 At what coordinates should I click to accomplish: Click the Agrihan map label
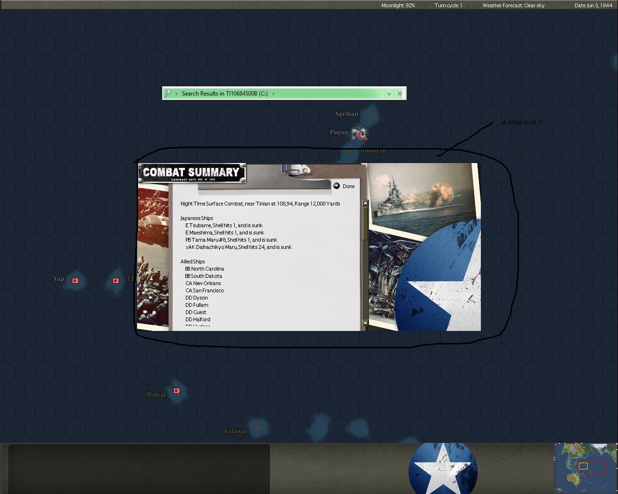point(346,114)
